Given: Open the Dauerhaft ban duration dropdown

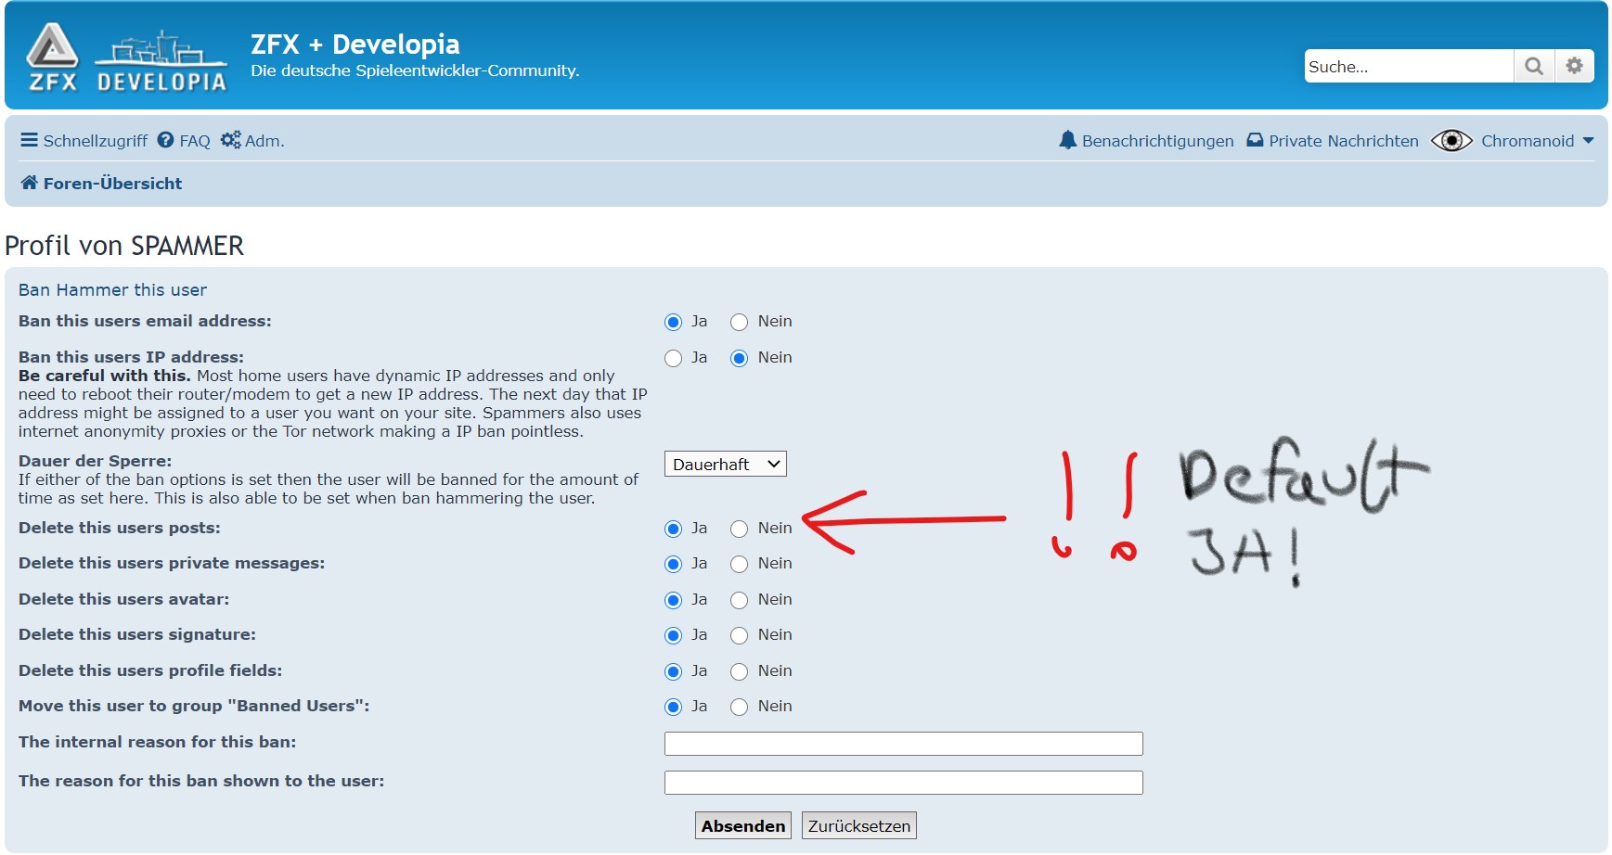Looking at the screenshot, I should (x=725, y=464).
